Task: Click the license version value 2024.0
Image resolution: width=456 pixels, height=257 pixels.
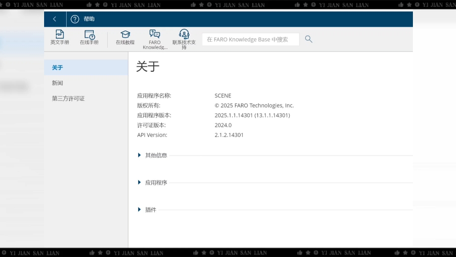Action: (x=223, y=125)
